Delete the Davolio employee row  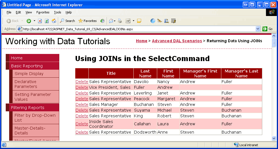point(82,82)
